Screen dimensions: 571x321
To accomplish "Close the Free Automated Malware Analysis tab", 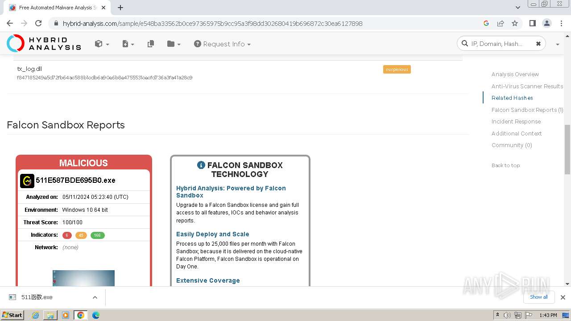I will pos(104,8).
